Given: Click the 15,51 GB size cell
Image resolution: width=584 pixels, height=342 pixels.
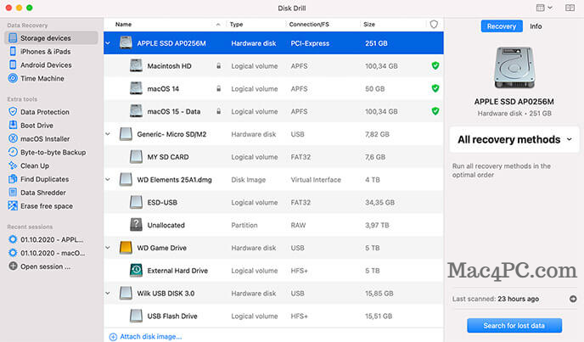Looking at the screenshot, I should [379, 316].
